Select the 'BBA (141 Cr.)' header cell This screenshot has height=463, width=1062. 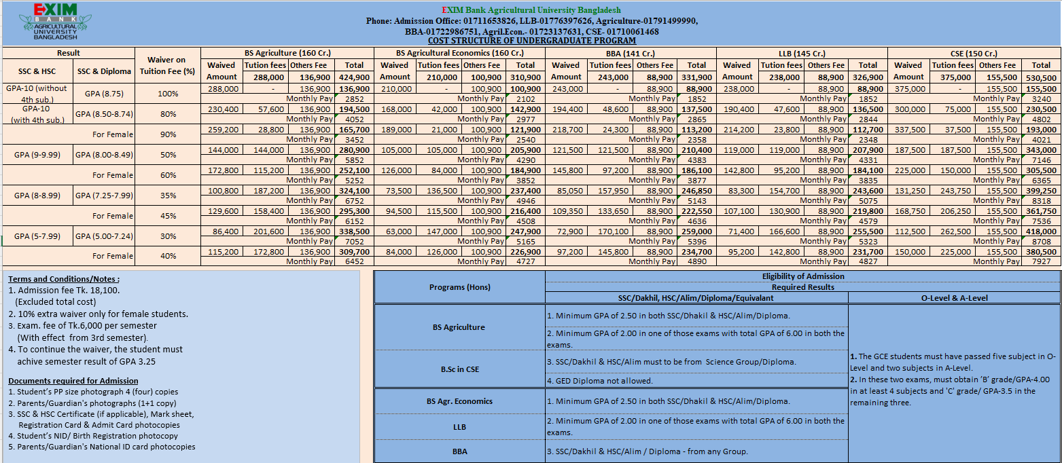[x=630, y=53]
